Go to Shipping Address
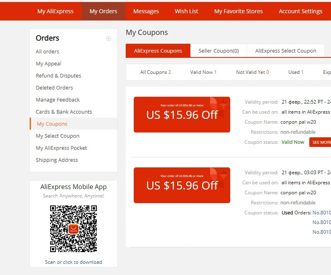 tap(57, 160)
